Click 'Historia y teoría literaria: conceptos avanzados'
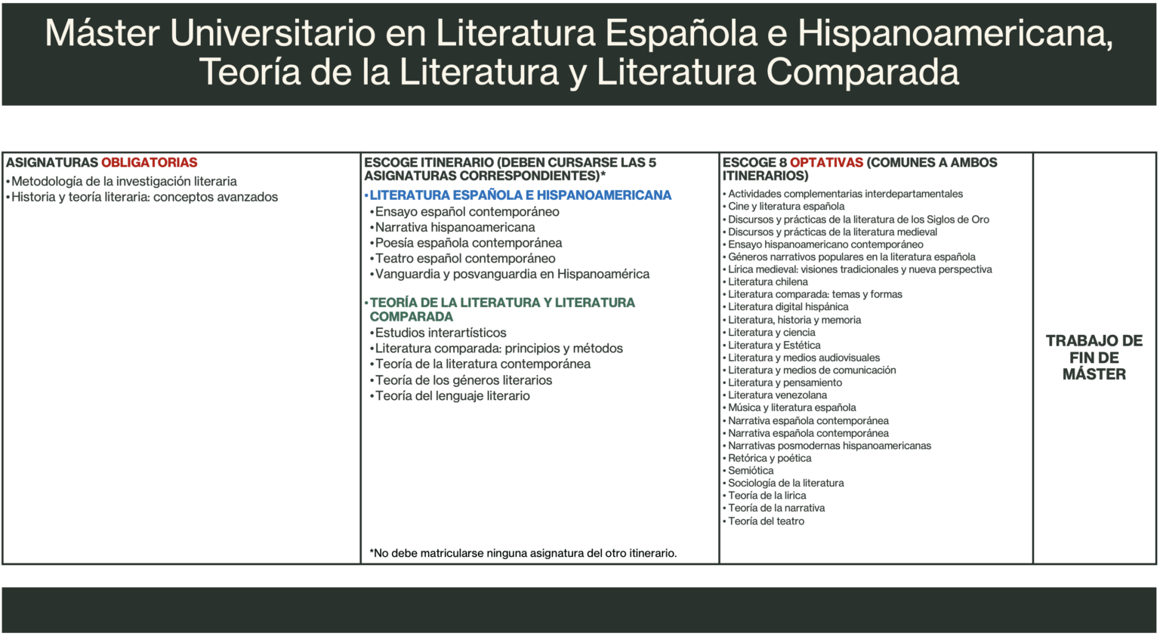 [144, 197]
